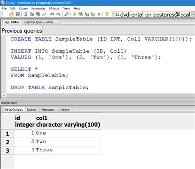Switch to the Messages output tab
The image size is (195, 169).
[x=48, y=109]
